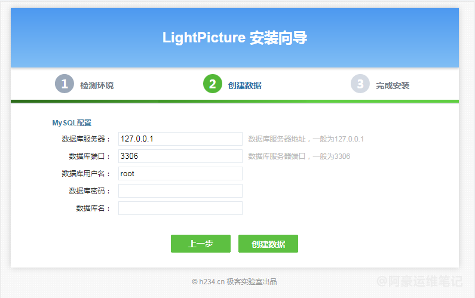Screen dimensions: 475x298
Task: Focus the empty 数据库名 field
Action: click(x=180, y=208)
